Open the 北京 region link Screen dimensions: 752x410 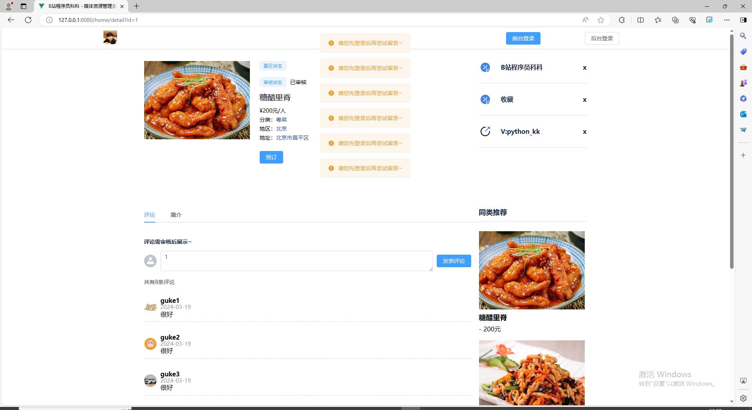[282, 129]
